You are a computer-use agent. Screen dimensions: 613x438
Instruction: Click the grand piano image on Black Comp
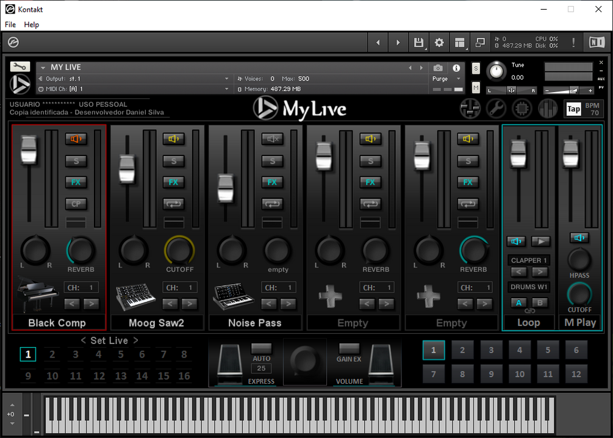[38, 294]
